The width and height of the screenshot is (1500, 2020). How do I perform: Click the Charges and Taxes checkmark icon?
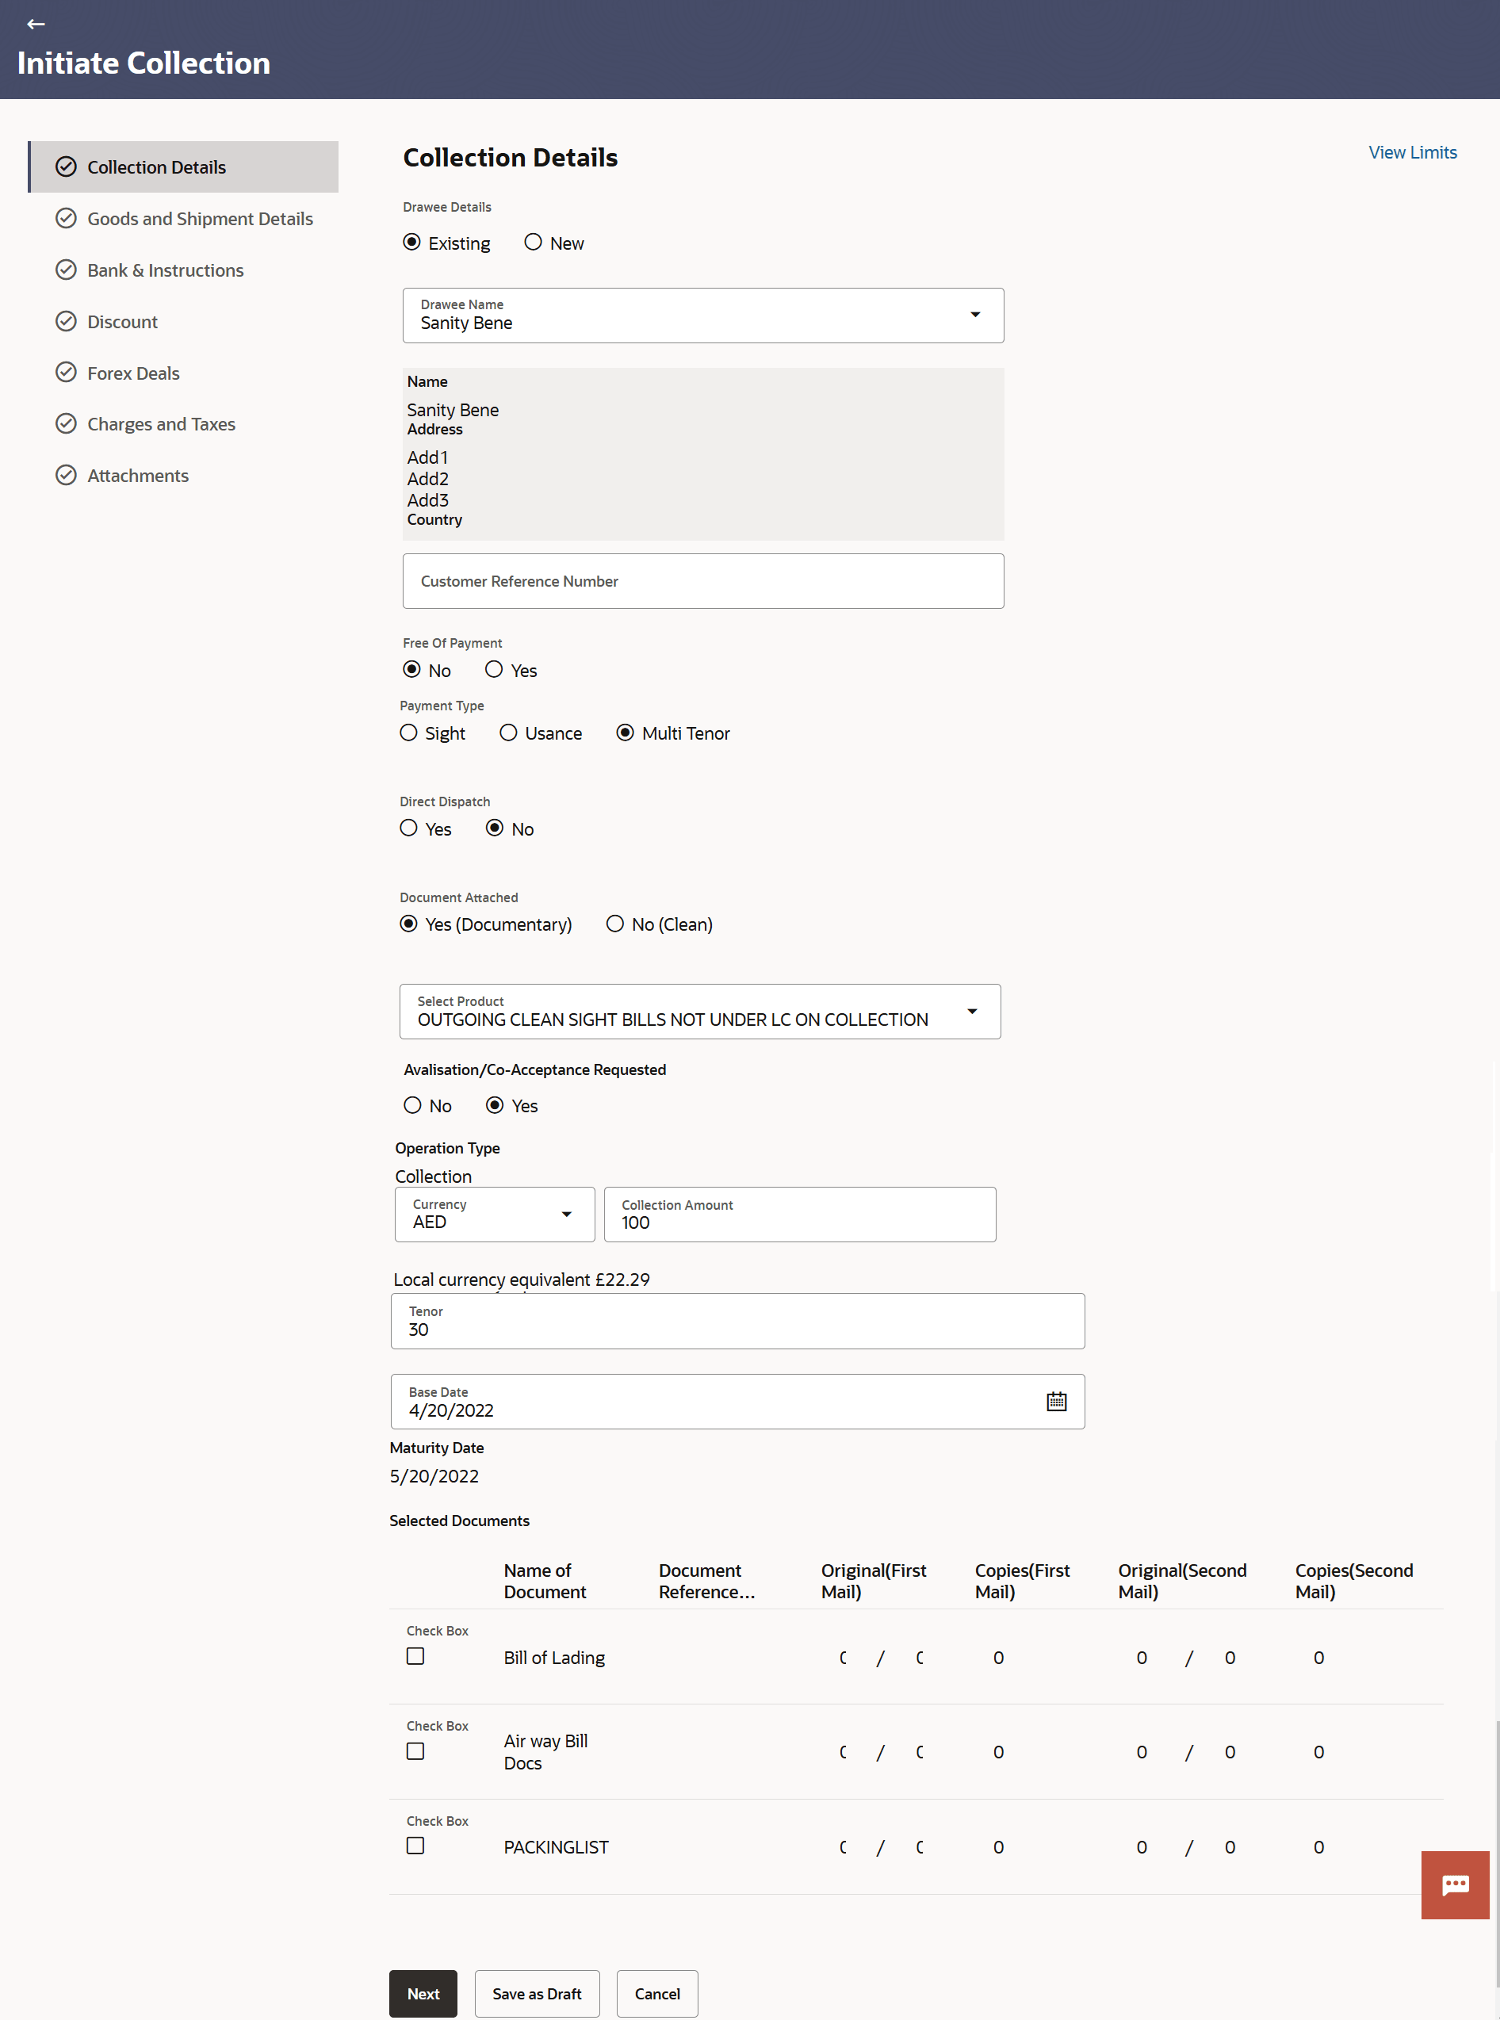[67, 424]
